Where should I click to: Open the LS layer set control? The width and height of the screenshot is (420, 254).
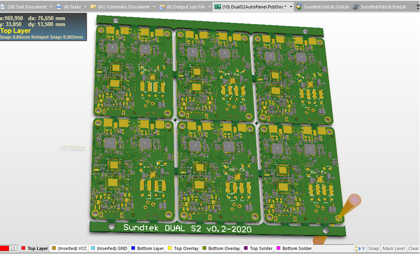[13, 248]
